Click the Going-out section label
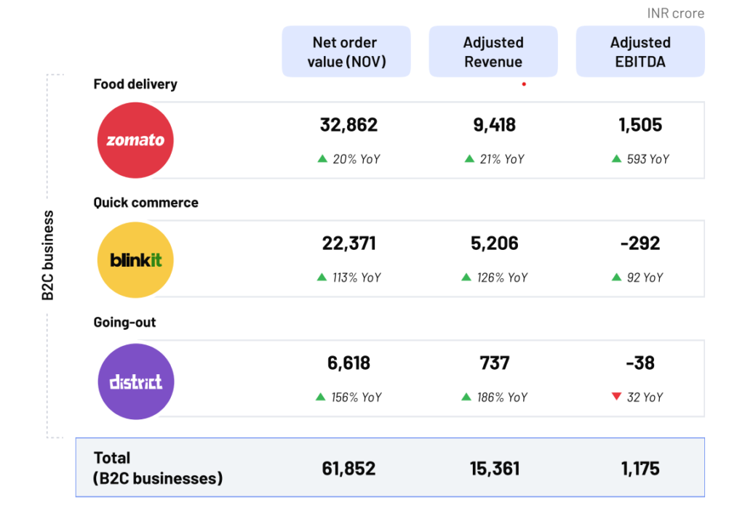The height and width of the screenshot is (505, 745). (124, 322)
